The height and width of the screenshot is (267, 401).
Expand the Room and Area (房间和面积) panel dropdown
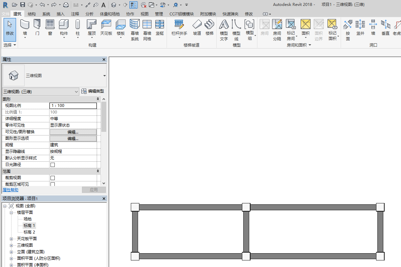pyautogui.click(x=299, y=45)
